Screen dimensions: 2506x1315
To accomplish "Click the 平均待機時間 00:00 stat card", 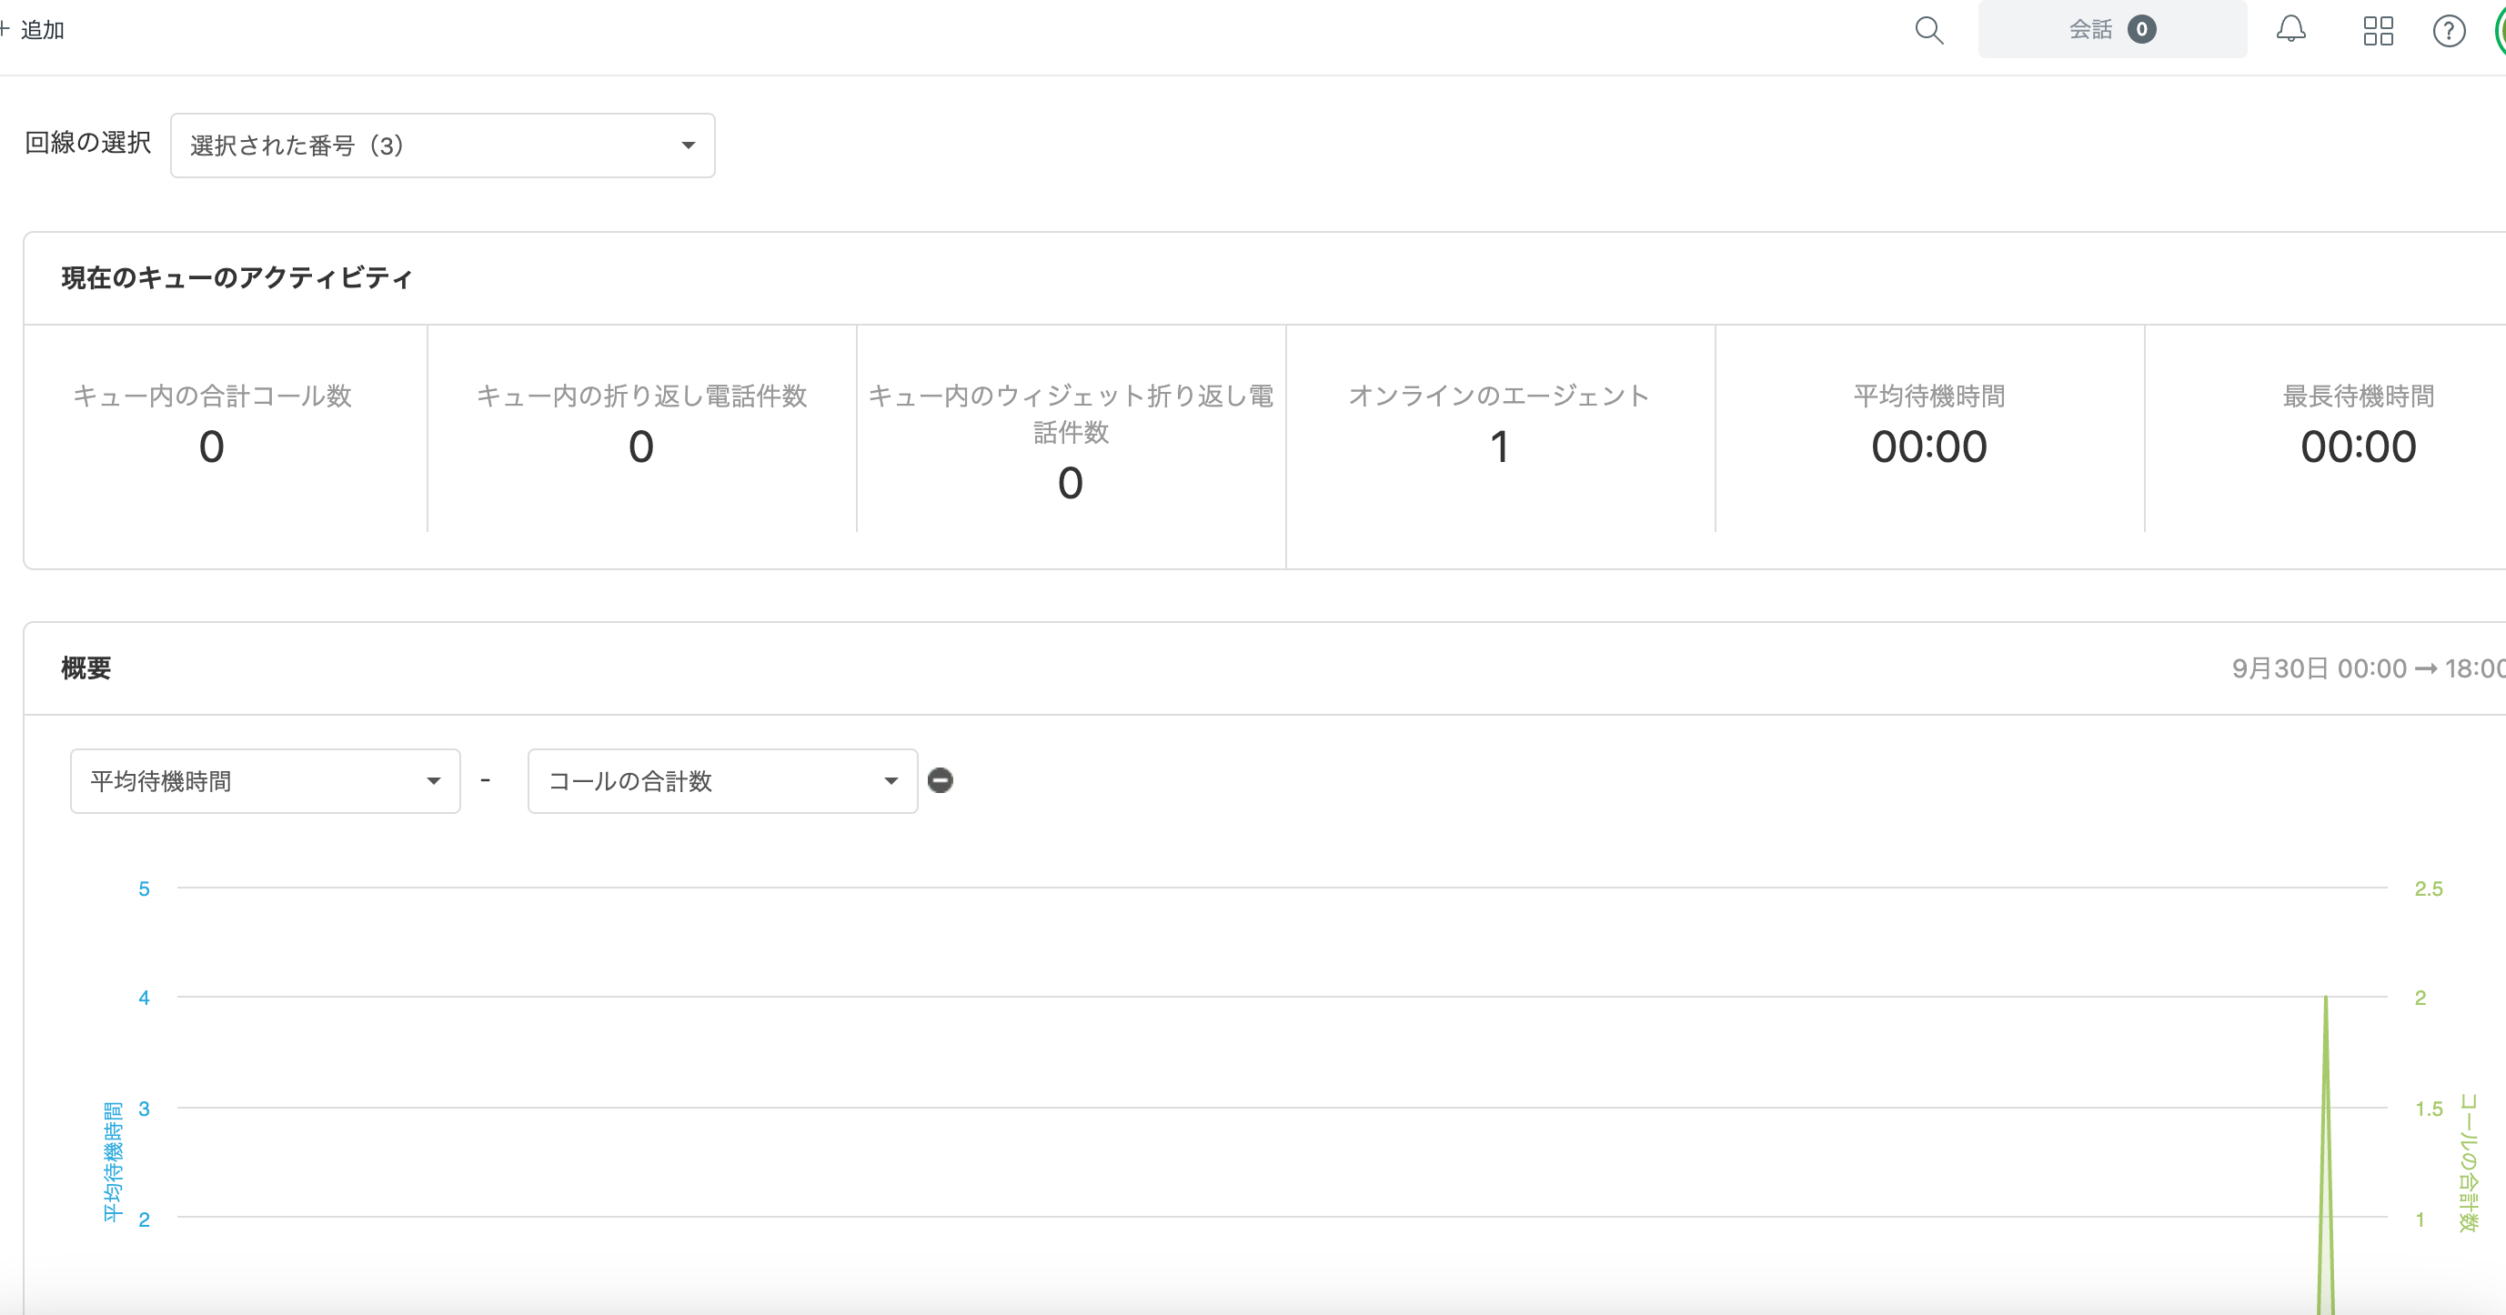I will pyautogui.click(x=1928, y=428).
